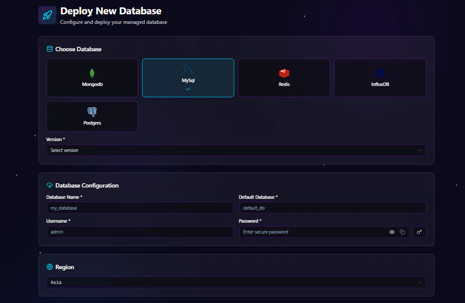Click the MongoDB leaf icon
The height and width of the screenshot is (303, 465).
(x=92, y=73)
